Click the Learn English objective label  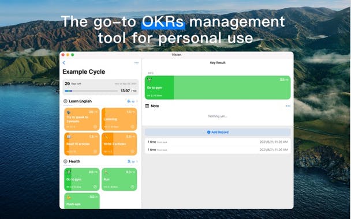(80, 101)
